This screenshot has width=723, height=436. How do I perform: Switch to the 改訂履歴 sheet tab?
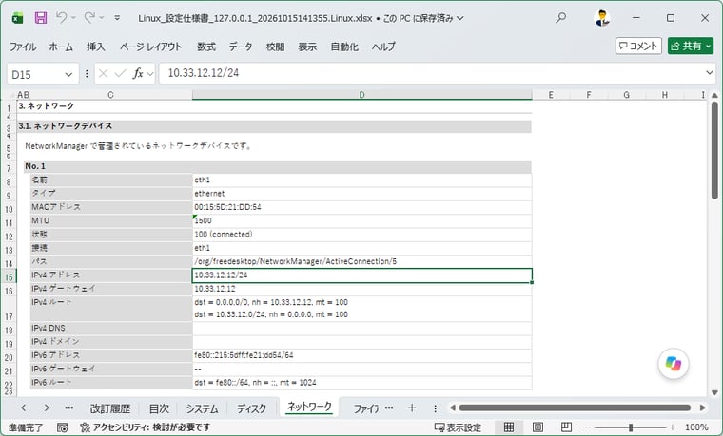click(x=110, y=408)
